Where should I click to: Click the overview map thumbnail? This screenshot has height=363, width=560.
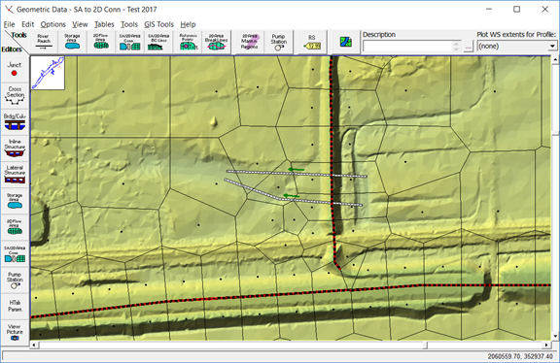coord(48,73)
